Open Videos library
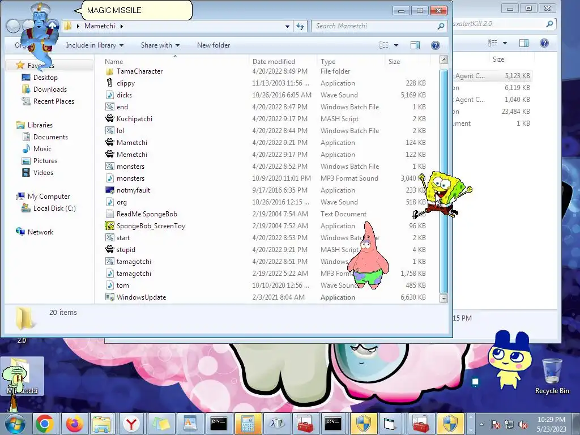 (43, 172)
